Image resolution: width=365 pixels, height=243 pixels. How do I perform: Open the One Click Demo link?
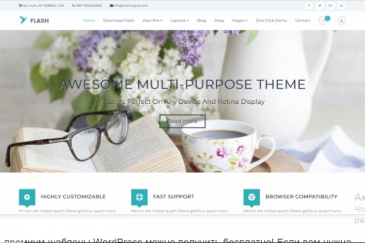(x=271, y=20)
